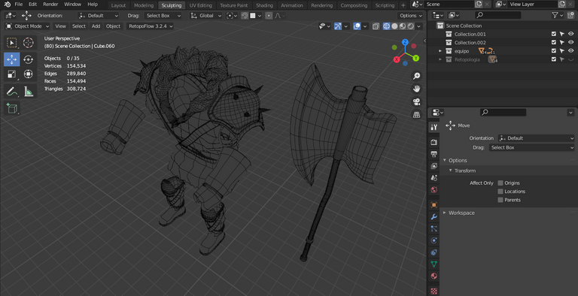
Task: Enable the Locations checkbox
Action: [x=500, y=192]
